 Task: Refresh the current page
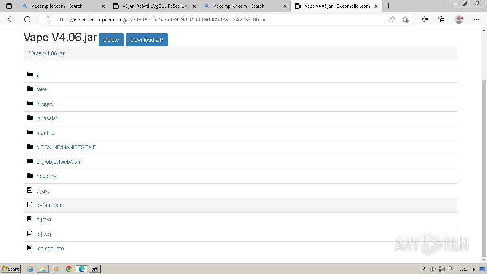pos(27,19)
